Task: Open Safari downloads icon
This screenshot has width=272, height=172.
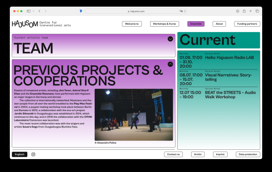Action: click(238, 11)
